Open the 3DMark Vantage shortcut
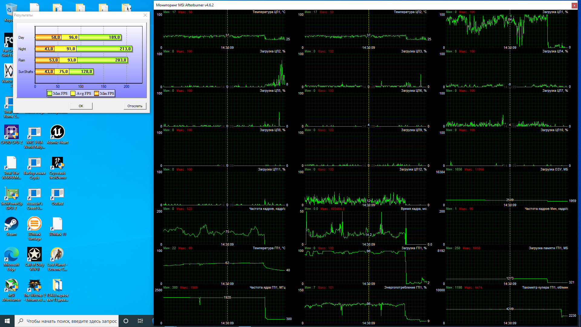Viewport: 581px width, 327px height. click(34, 224)
